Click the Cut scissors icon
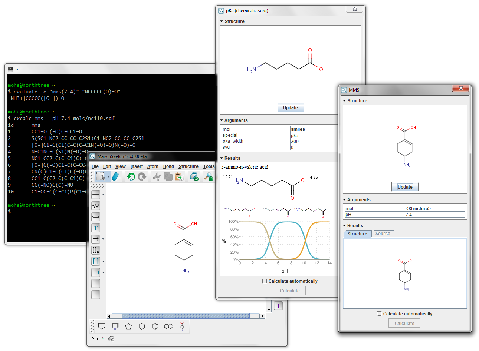The image size is (479, 351). tap(157, 177)
